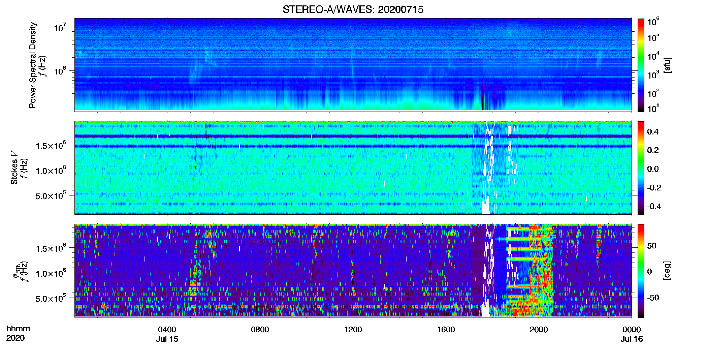This screenshot has width=706, height=364.
Task: Click the 10^7 tick label in top panel
Action: 60,27
